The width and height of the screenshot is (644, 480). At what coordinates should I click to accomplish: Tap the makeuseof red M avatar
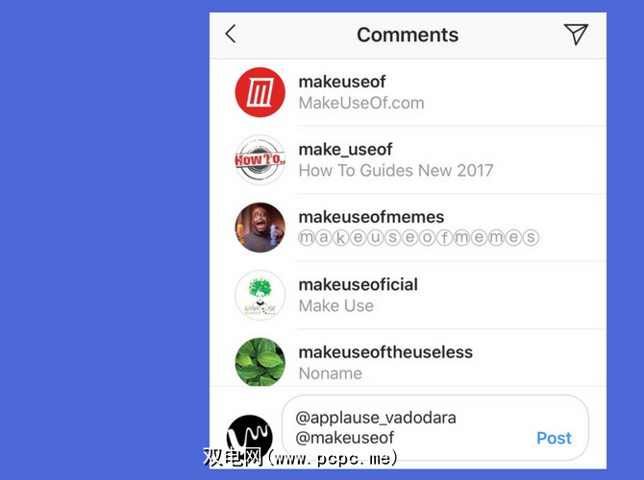click(260, 92)
